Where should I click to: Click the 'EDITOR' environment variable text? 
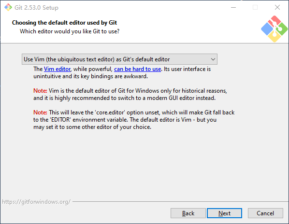[60, 120]
